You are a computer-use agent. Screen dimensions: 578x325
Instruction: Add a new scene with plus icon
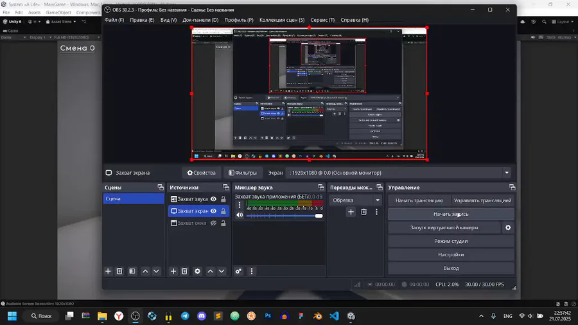(108, 271)
